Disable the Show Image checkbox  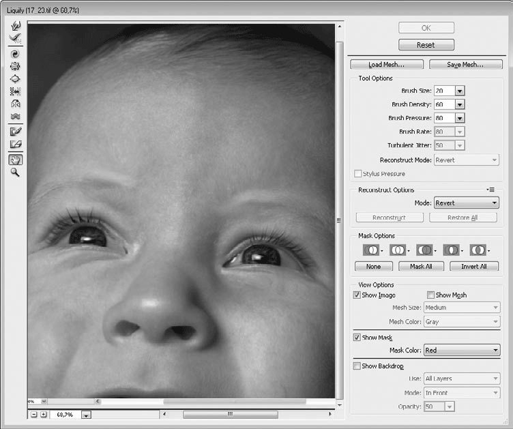click(357, 295)
